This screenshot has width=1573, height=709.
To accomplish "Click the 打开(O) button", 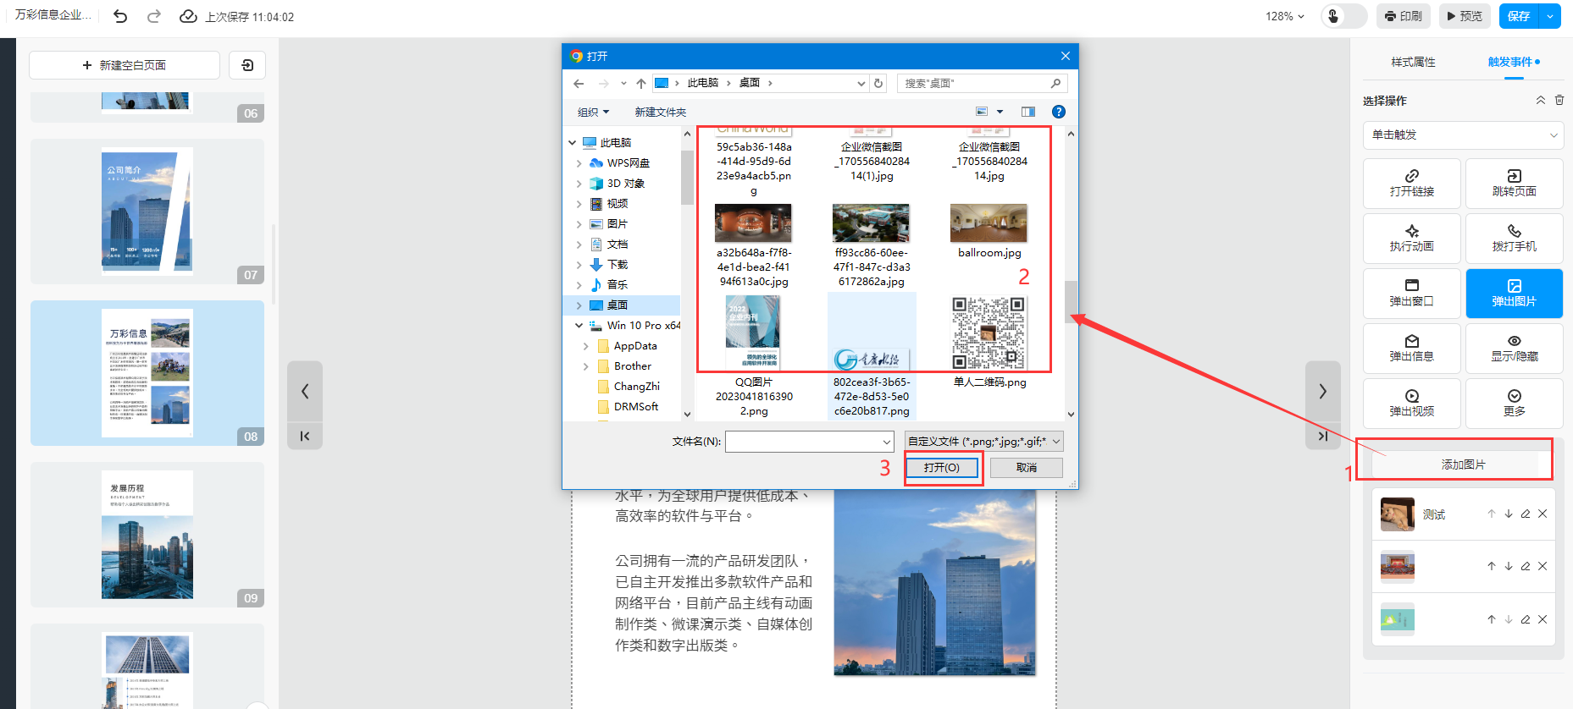I will [x=941, y=467].
